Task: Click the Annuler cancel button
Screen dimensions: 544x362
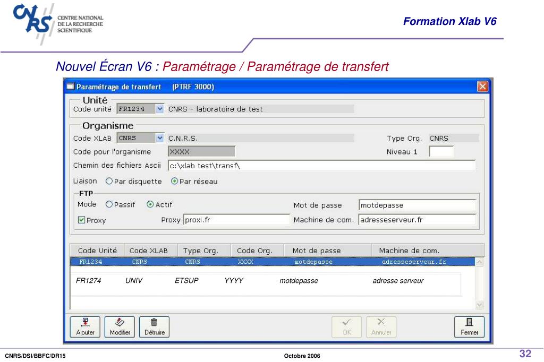Action: click(x=381, y=326)
